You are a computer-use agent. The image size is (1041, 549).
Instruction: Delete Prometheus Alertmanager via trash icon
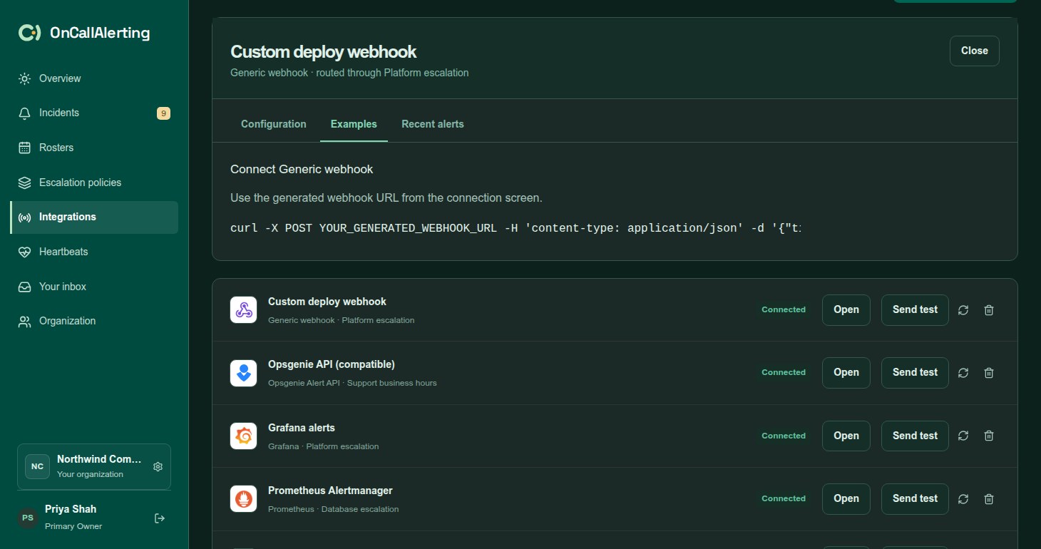[989, 499]
